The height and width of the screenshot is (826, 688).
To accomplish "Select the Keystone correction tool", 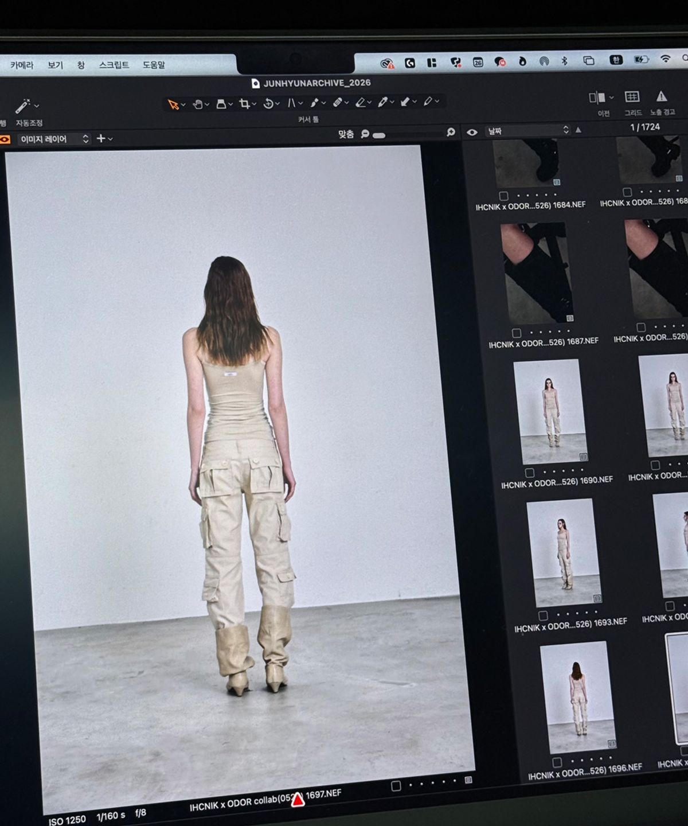I will click(291, 103).
